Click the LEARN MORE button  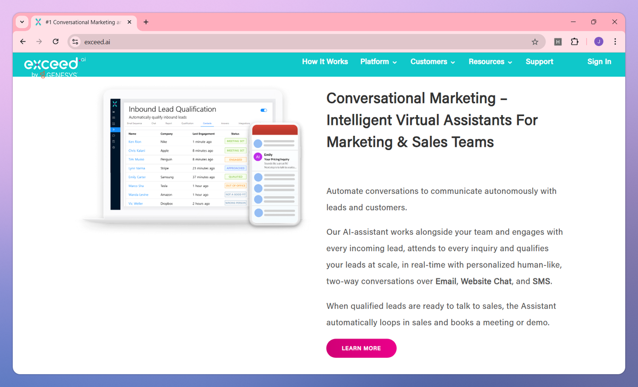point(362,348)
